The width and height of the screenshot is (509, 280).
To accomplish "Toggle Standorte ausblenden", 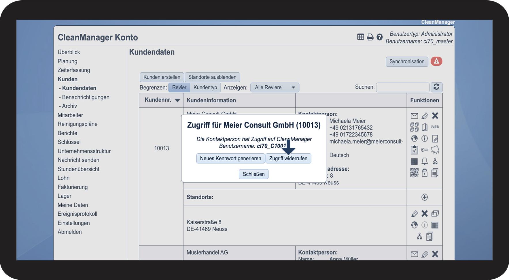I will [x=212, y=77].
